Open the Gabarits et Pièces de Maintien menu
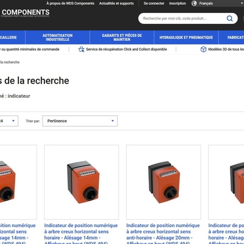244x244 pixels. coord(122,37)
